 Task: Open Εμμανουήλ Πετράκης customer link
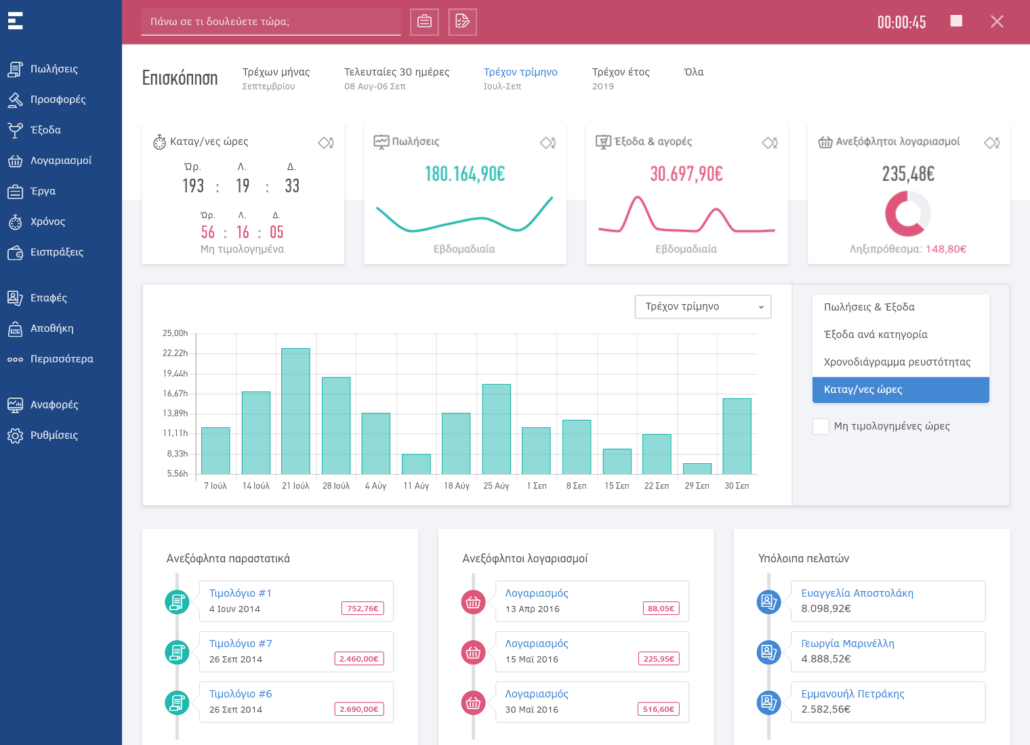click(x=852, y=694)
